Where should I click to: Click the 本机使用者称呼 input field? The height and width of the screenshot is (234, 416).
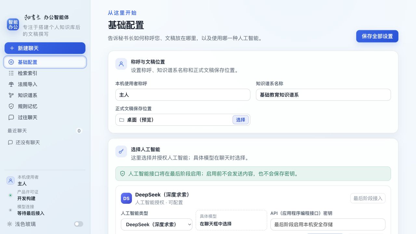(183, 95)
